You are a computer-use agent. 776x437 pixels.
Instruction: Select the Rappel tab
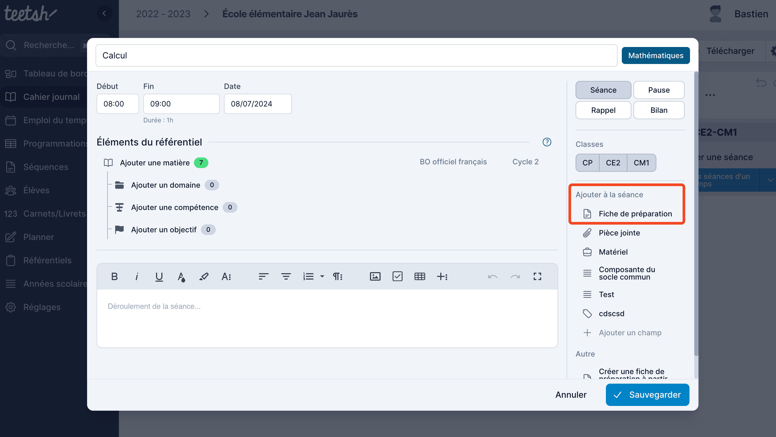(603, 110)
